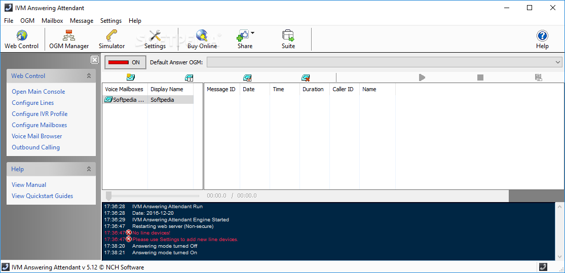Click log line 'Restarting web server (Non-secure)'
Image resolution: width=565 pixels, height=273 pixels.
click(x=173, y=226)
